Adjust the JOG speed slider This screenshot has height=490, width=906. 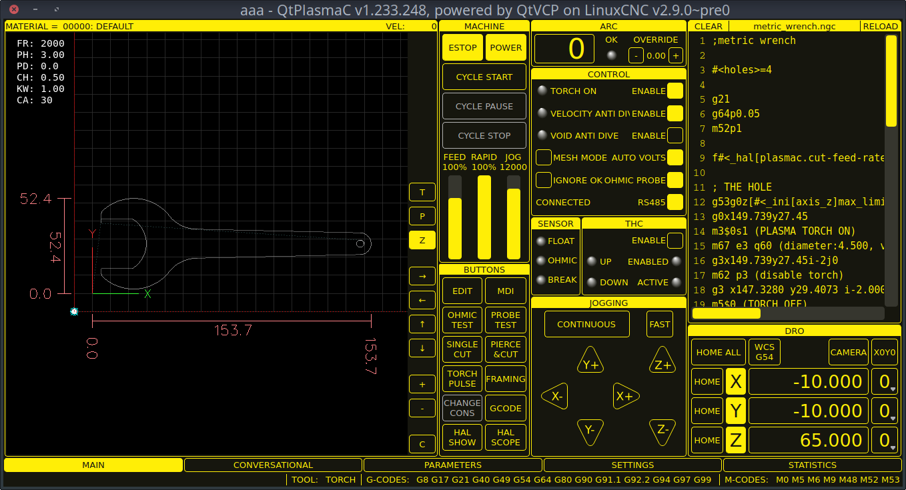(x=513, y=217)
